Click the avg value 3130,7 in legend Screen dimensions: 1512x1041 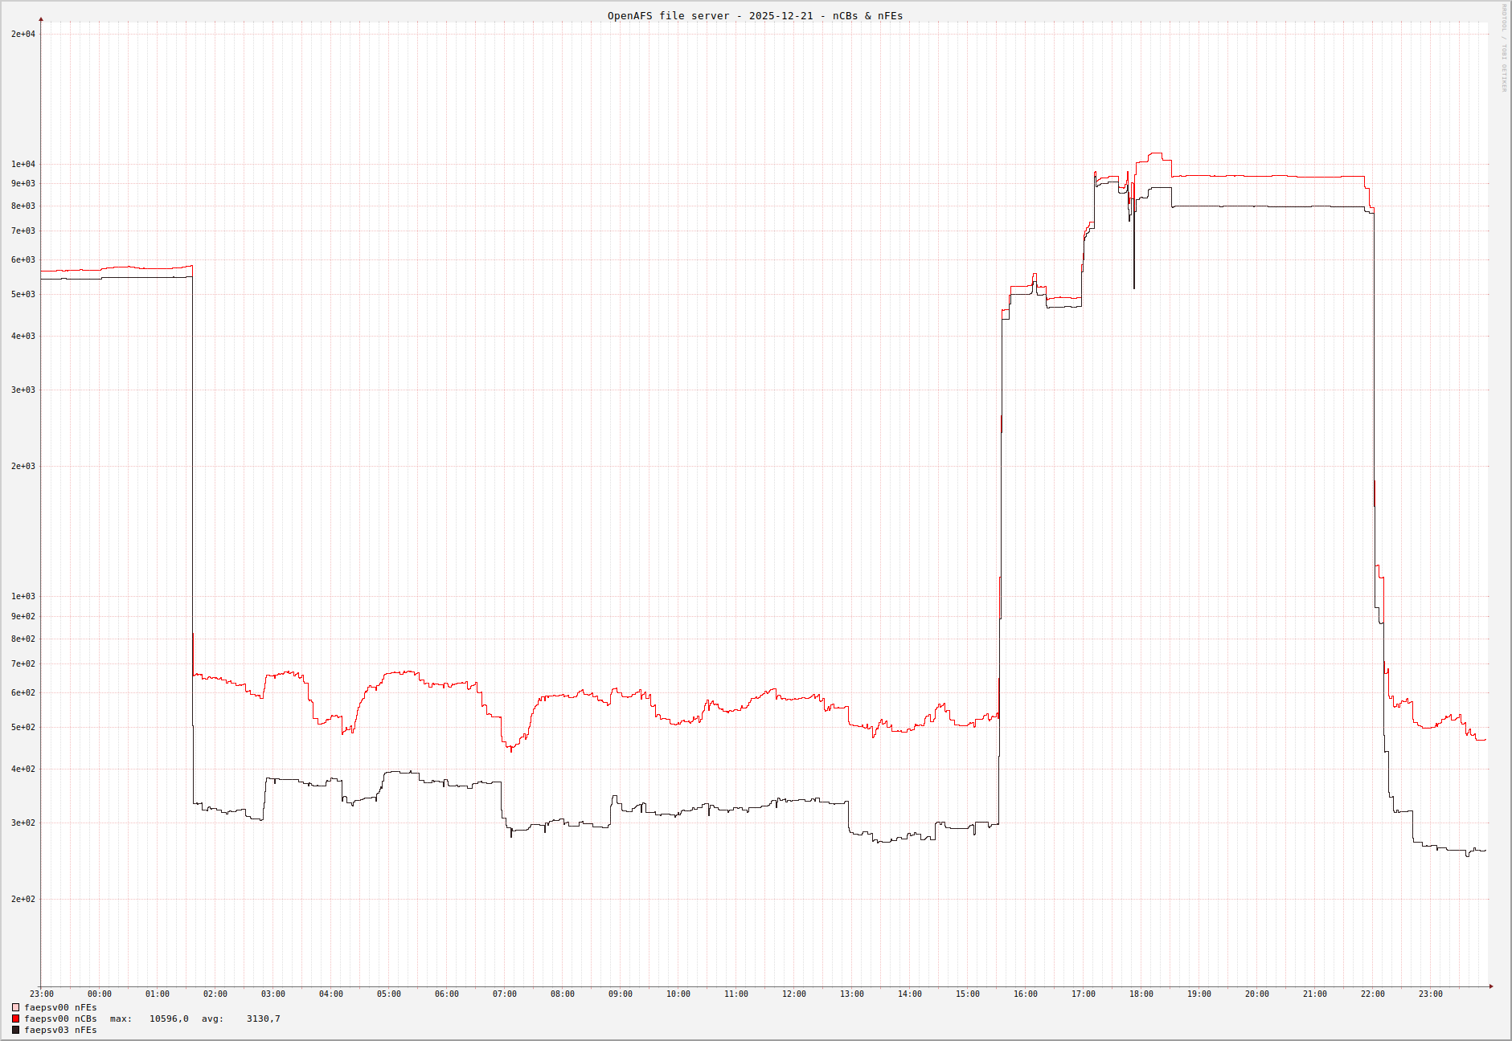263,1019
